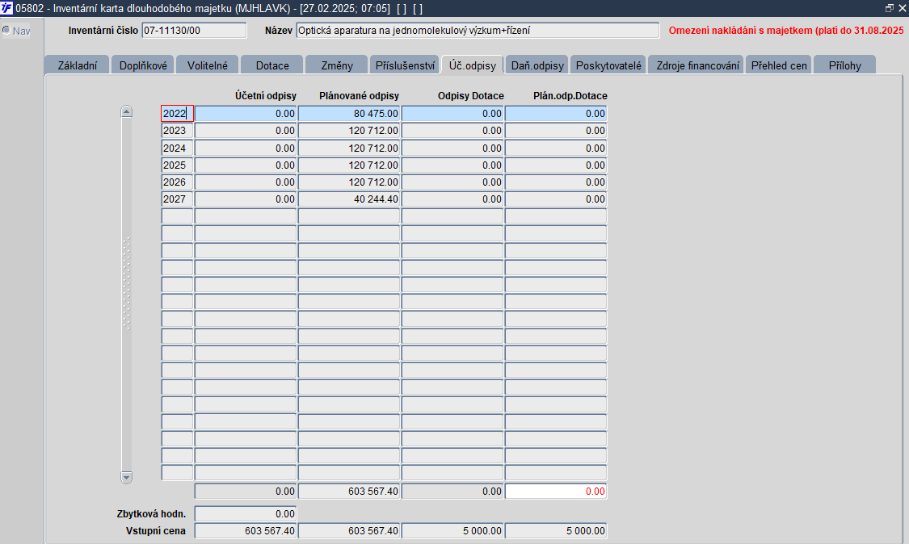Click the Inventární číslo field 07-11130/00
909x544 pixels.
point(194,30)
